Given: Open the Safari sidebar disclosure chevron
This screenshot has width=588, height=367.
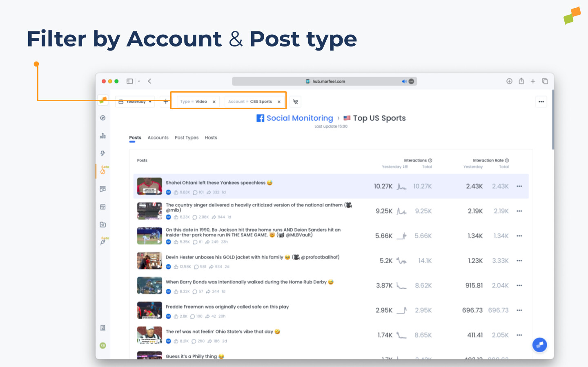Looking at the screenshot, I should pos(139,81).
